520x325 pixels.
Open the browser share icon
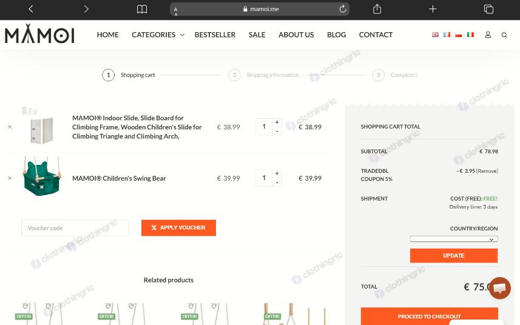[x=377, y=9]
